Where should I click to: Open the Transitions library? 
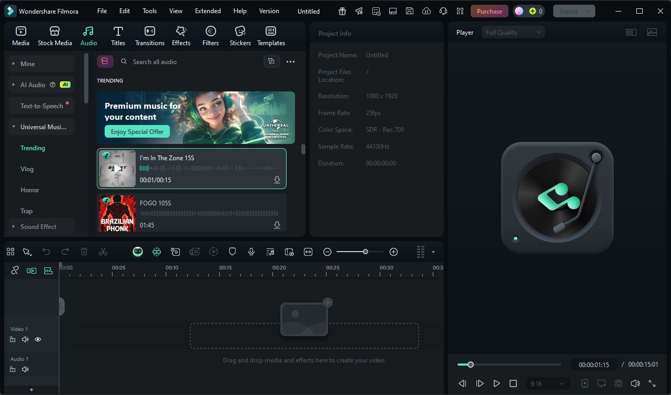150,36
